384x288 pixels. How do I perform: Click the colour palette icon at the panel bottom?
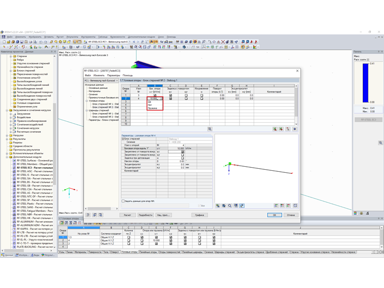point(356,213)
